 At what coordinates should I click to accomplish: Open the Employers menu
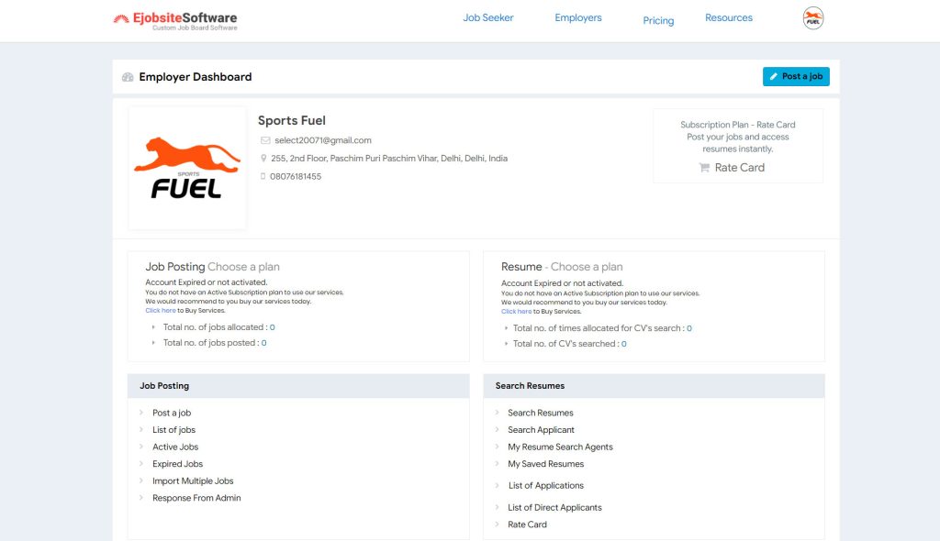coord(578,18)
